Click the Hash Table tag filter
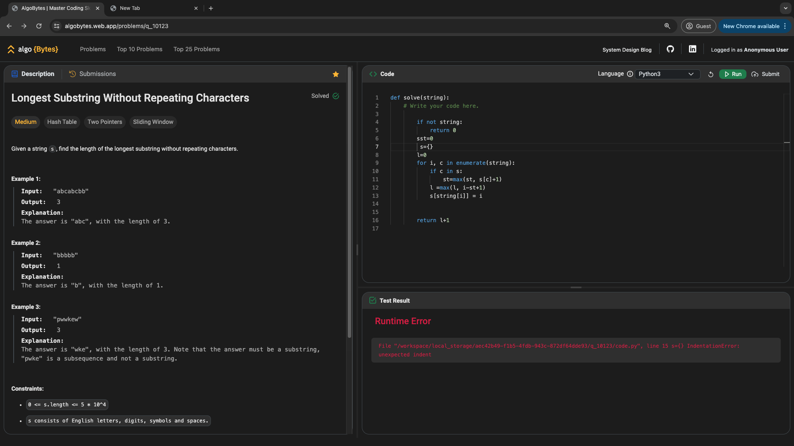This screenshot has height=446, width=794. [62, 121]
